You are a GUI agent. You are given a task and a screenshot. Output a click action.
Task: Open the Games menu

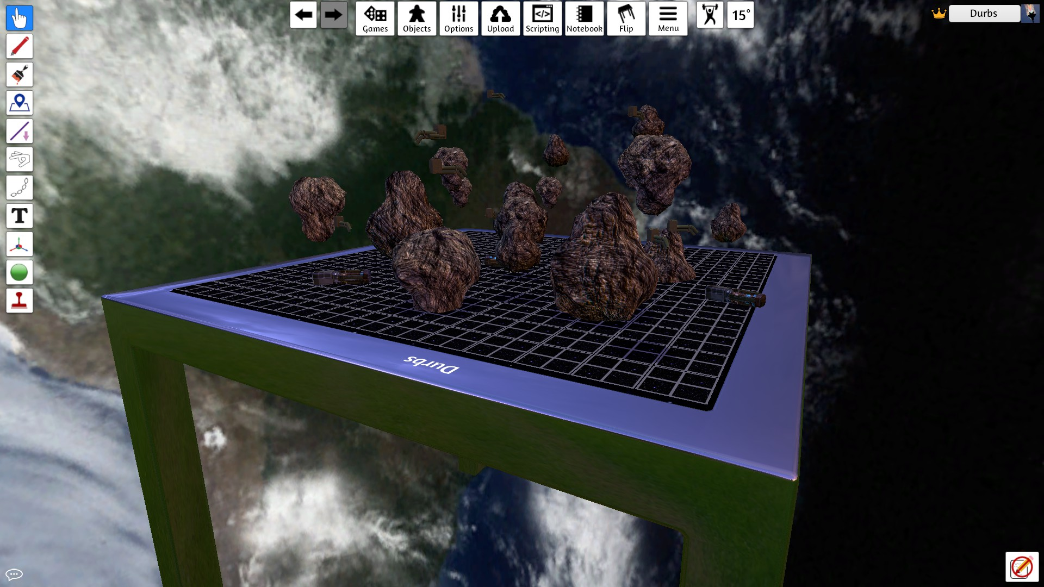point(375,18)
